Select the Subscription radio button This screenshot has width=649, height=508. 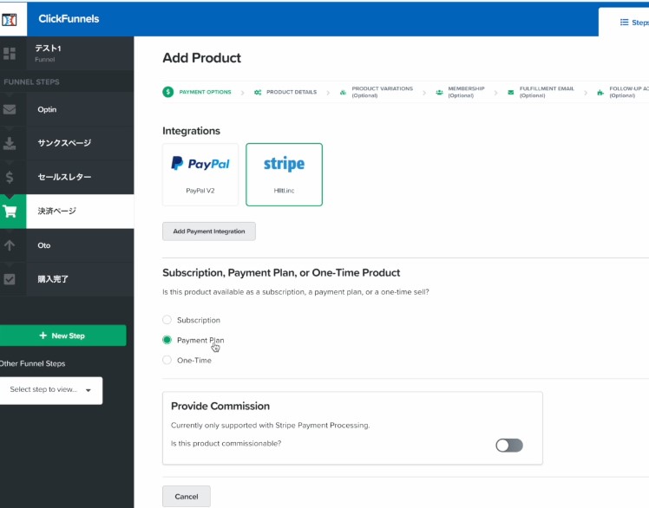167,320
